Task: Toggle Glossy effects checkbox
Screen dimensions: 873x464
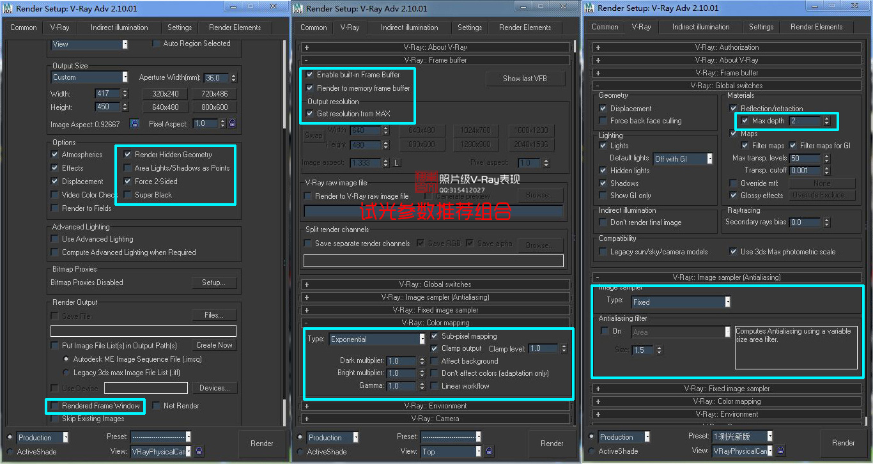Action: click(734, 196)
